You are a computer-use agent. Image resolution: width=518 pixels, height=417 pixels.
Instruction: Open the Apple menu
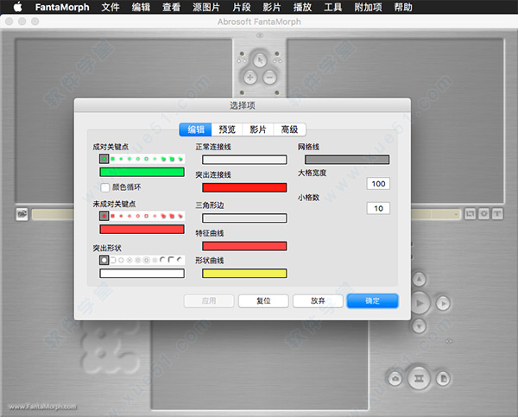click(17, 7)
